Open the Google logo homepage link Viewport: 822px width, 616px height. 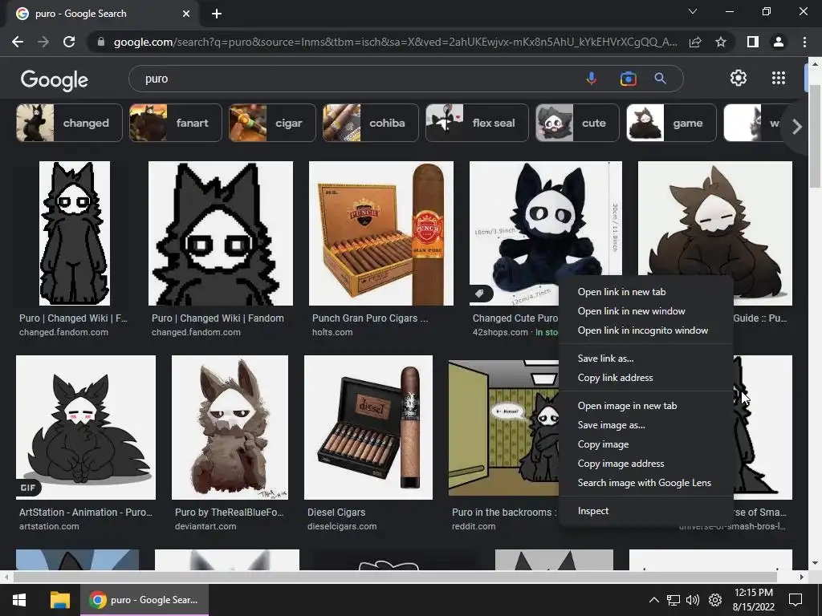coord(55,79)
